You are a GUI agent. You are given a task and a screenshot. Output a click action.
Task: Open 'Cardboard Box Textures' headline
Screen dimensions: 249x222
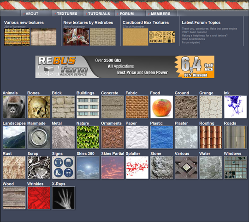point(146,23)
